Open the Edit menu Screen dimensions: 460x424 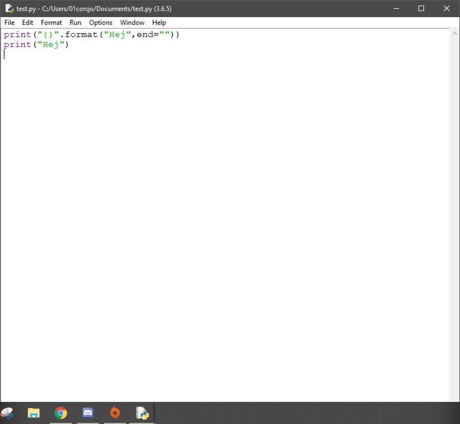pos(27,22)
